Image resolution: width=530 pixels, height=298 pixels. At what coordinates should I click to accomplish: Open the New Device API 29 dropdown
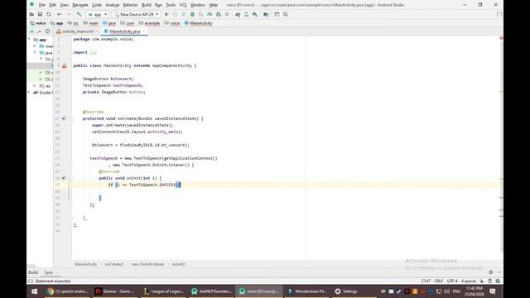136,14
